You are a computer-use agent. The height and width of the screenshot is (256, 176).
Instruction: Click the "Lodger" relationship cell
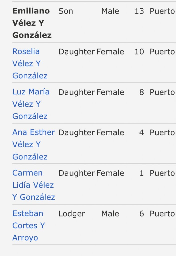click(x=72, y=214)
